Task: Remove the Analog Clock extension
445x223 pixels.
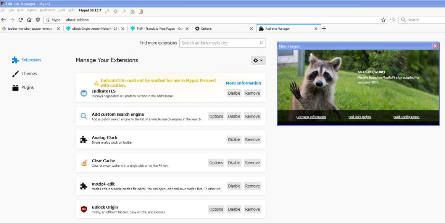Action: 253,140
